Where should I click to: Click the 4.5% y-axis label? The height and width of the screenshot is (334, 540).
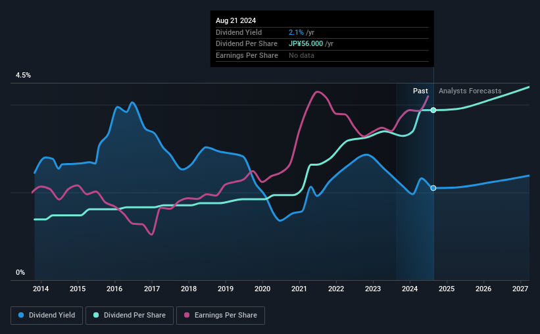(x=23, y=75)
